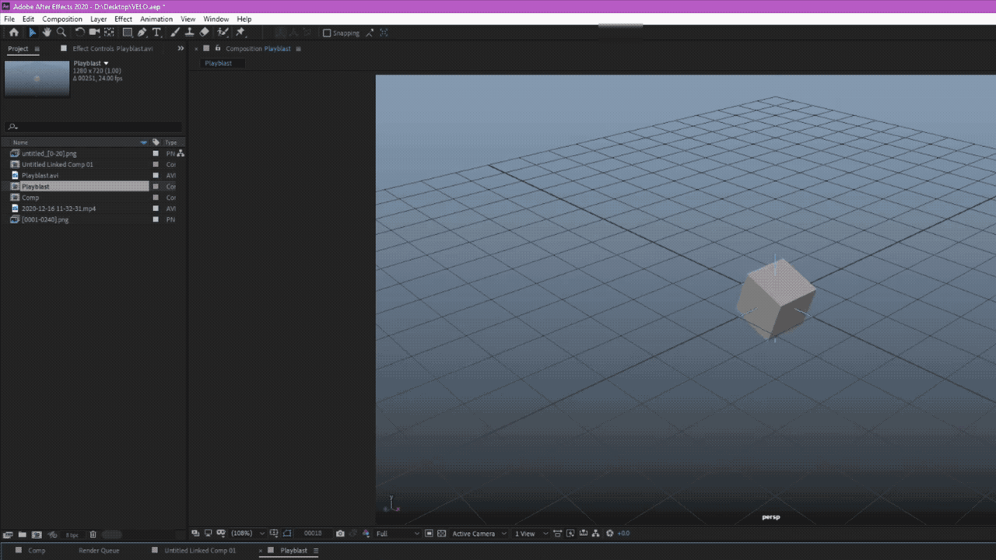Click label swatch for untitled_[0-20].png

point(156,154)
